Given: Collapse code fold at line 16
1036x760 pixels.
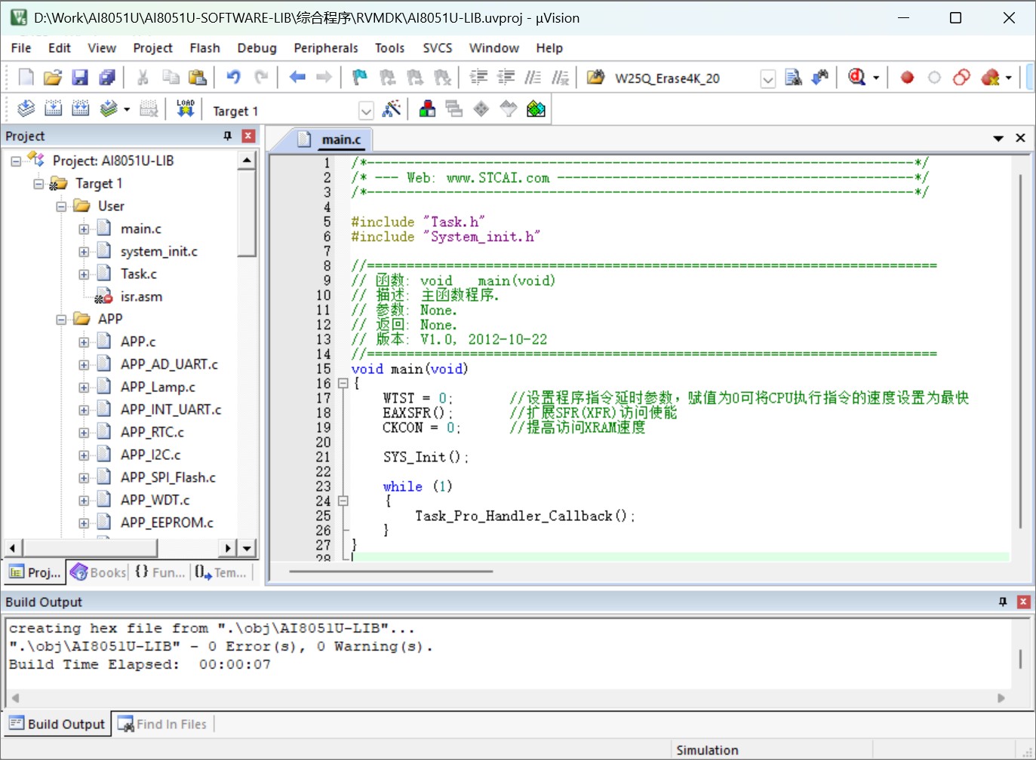Looking at the screenshot, I should pos(343,383).
